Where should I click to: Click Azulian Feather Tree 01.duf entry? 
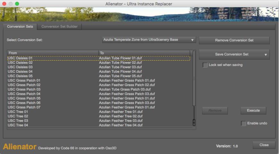(121, 112)
